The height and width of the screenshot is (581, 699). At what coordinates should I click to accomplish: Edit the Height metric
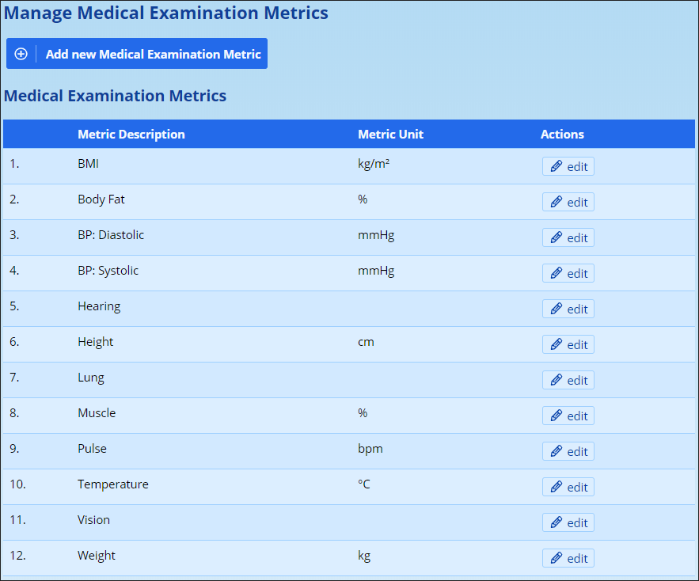568,344
